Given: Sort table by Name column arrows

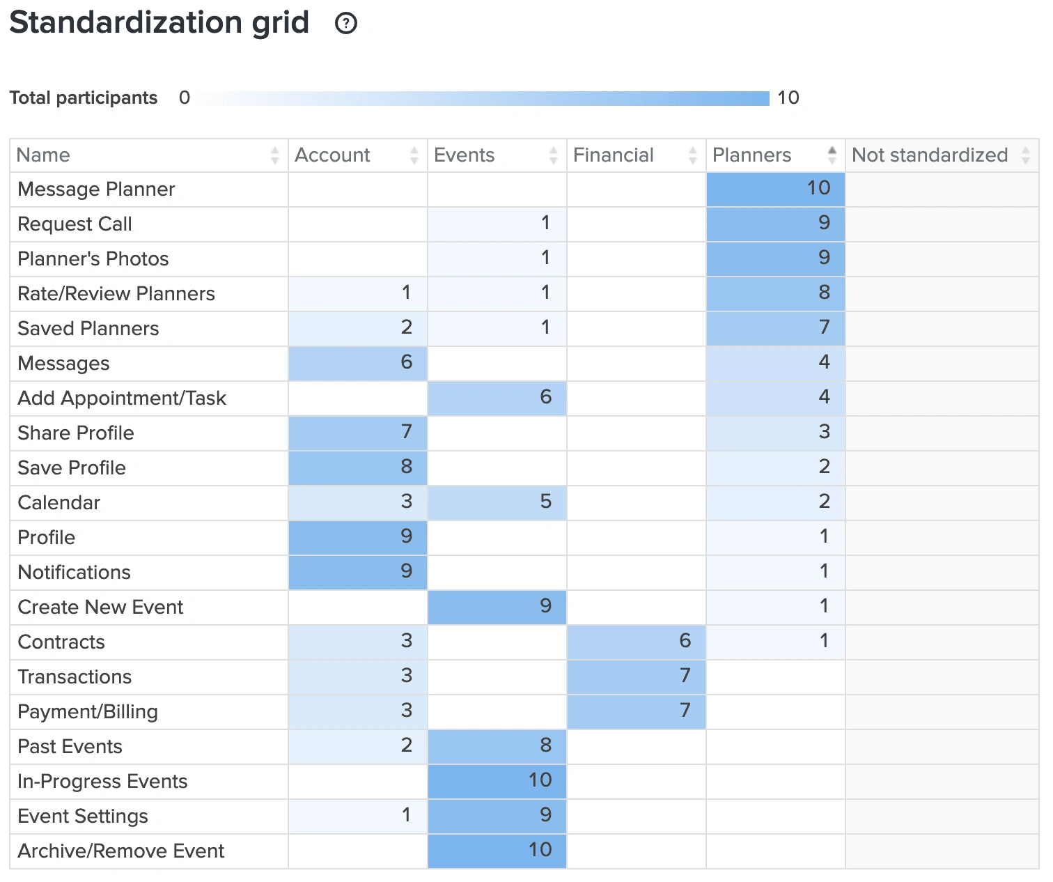Looking at the screenshot, I should click(x=275, y=155).
